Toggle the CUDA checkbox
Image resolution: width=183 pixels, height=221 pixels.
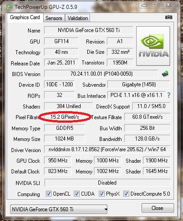point(77,193)
